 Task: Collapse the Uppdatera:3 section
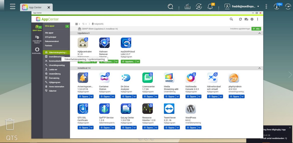coord(259,33)
